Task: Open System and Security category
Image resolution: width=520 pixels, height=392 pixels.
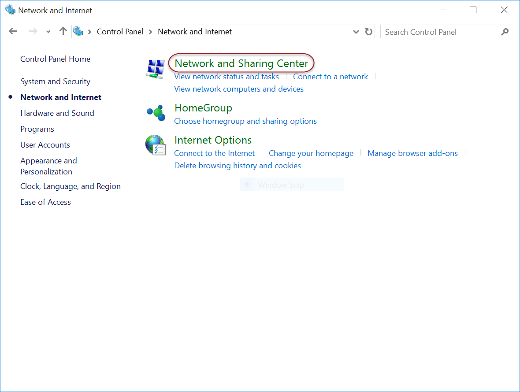Action: (x=55, y=81)
